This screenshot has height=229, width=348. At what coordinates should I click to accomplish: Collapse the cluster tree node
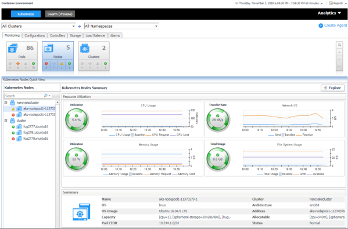tap(6, 121)
